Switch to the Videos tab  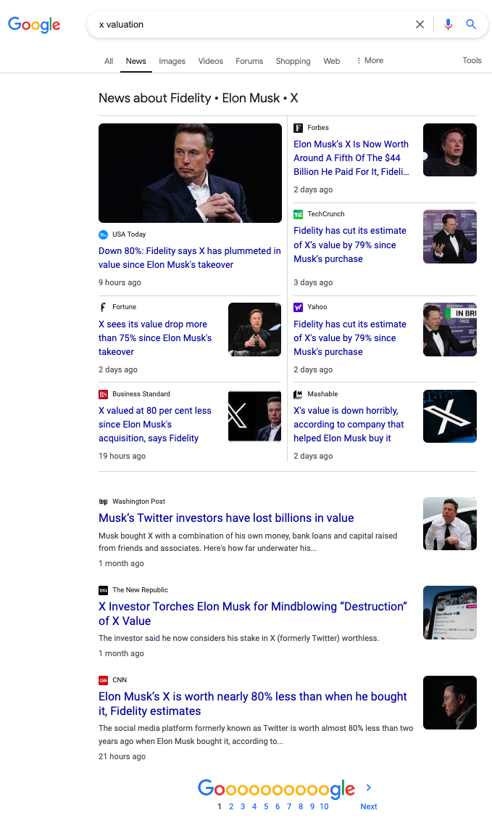(x=211, y=62)
